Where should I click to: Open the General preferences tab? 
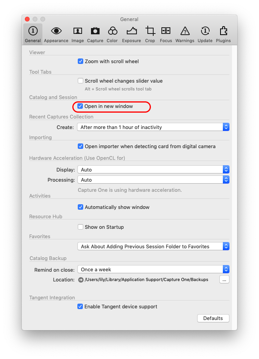point(33,34)
